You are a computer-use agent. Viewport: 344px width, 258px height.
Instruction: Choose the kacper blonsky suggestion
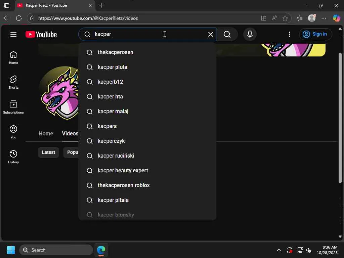(x=147, y=214)
